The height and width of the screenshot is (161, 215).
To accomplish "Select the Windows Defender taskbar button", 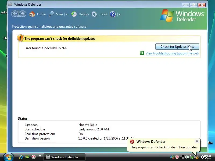I will [64, 157].
